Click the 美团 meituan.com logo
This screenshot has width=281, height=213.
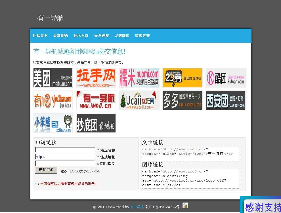tap(53, 77)
